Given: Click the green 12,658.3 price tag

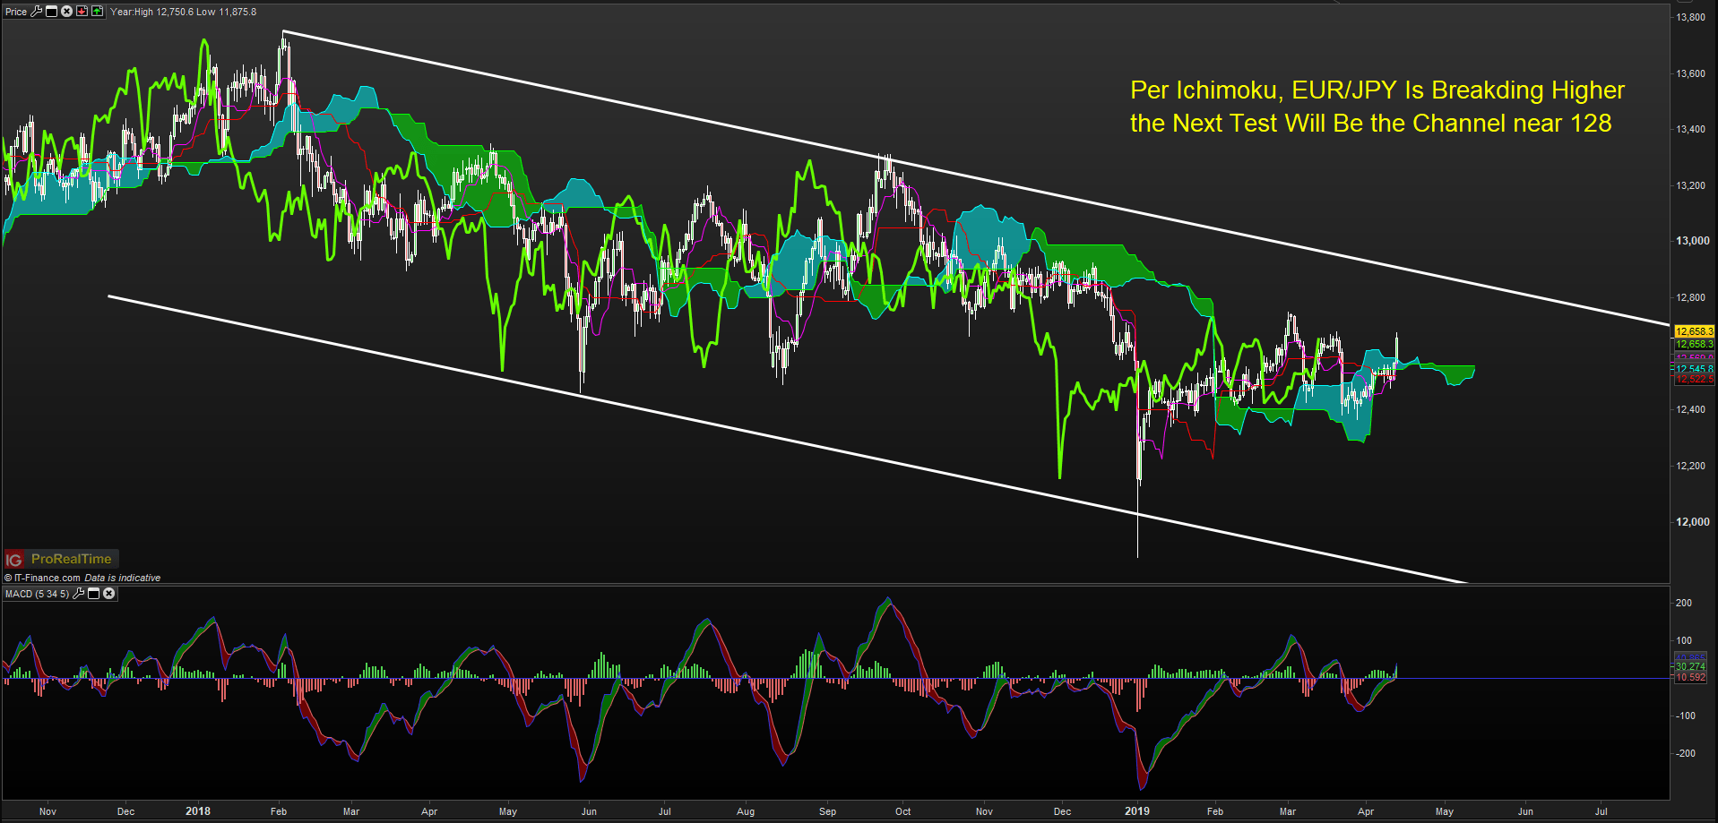Looking at the screenshot, I should point(1694,344).
